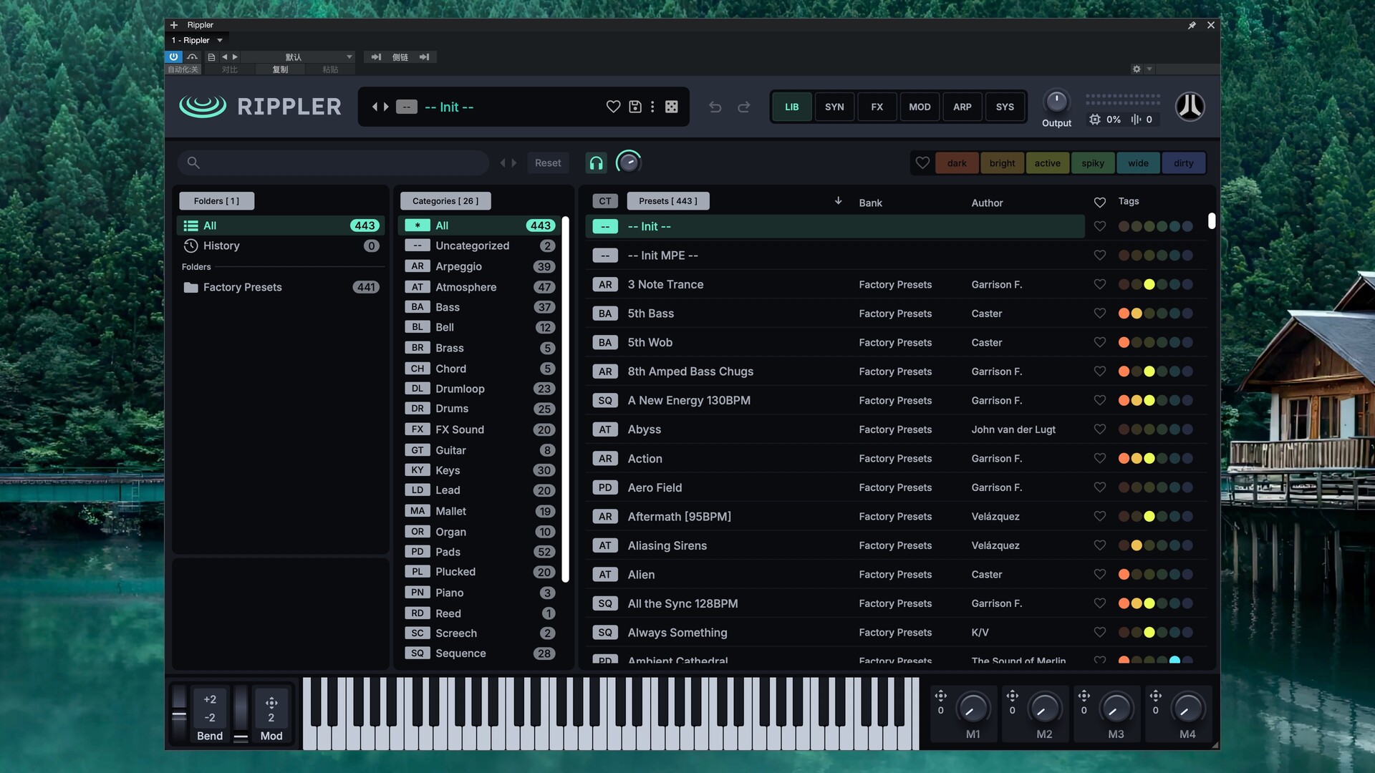Switch to the ARP tab
This screenshot has width=1375, height=773.
[x=962, y=107]
